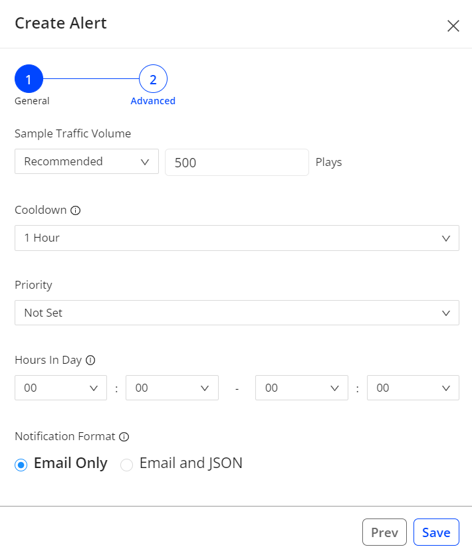Image resolution: width=472 pixels, height=555 pixels.
Task: Open the end minute dropdown
Action: pyautogui.click(x=413, y=388)
